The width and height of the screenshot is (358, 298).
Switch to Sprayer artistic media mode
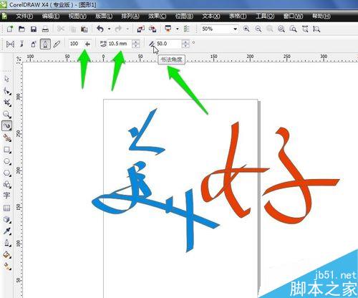click(34, 44)
